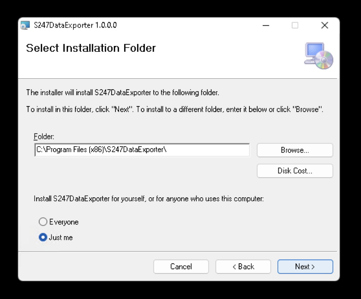The width and height of the screenshot is (361, 299).
Task: Click the Select Installation Folder heading
Action: (x=90, y=48)
